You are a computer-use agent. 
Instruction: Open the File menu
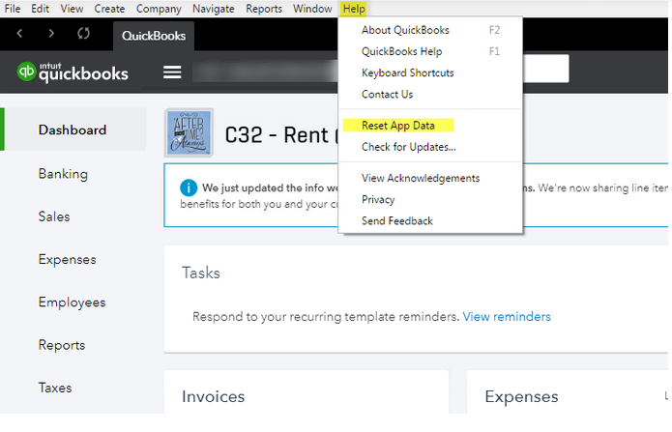[13, 9]
